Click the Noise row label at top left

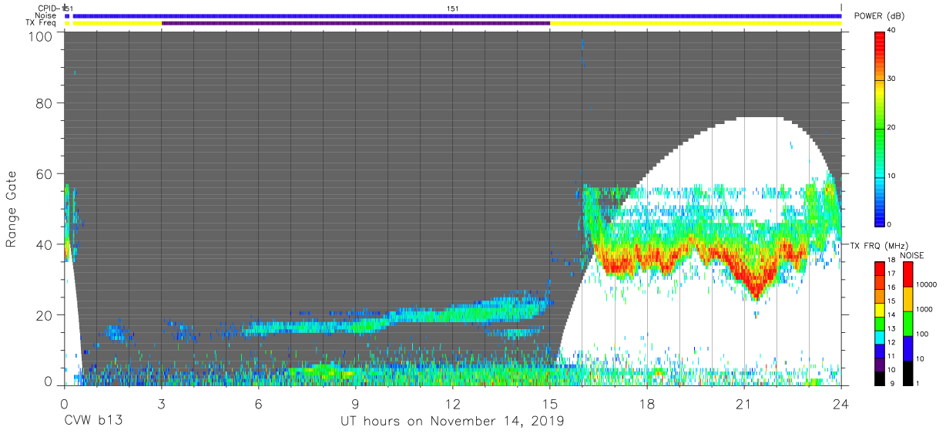pyautogui.click(x=46, y=15)
